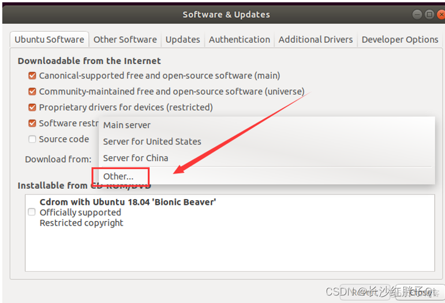The image size is (445, 303).
Task: Tick the Cdrom Ubuntu 18.04 checkbox
Action: click(32, 212)
